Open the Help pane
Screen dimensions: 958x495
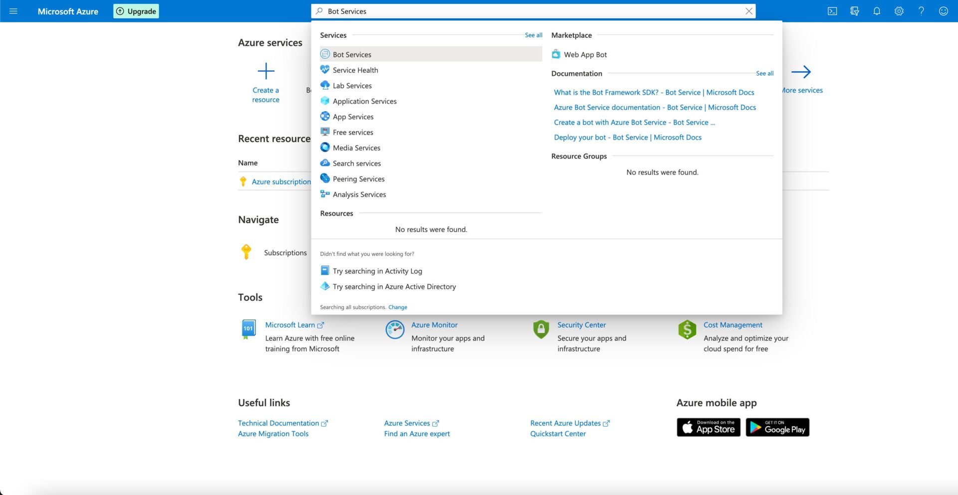(x=921, y=10)
